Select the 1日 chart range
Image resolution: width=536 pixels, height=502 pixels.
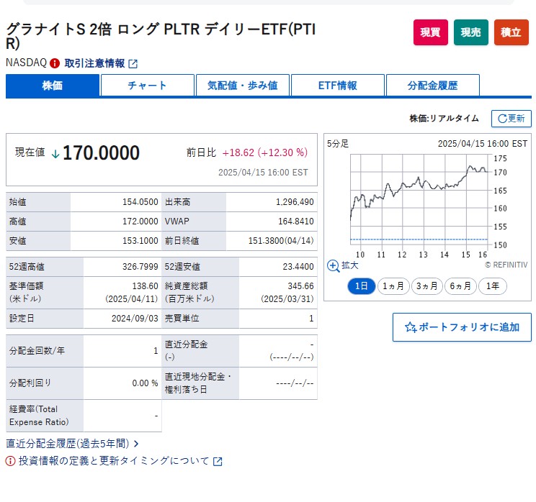pos(362,286)
